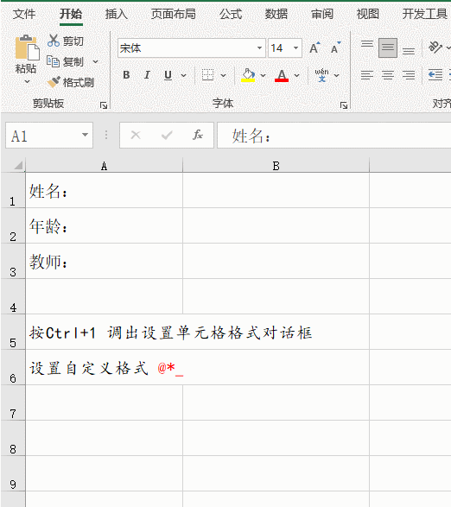Switch to the 页面布局 tab
451x507 pixels.
[x=174, y=14]
